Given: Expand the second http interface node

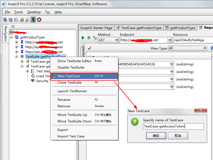Looking at the screenshot, I should [x=16, y=47].
